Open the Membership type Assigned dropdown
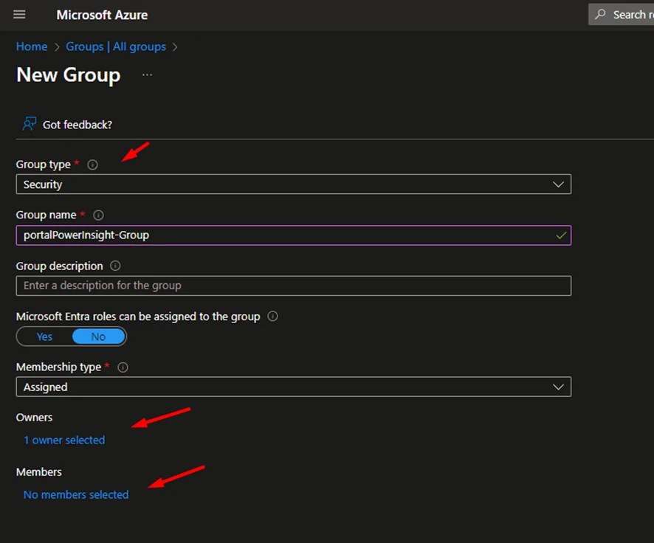 tap(294, 387)
